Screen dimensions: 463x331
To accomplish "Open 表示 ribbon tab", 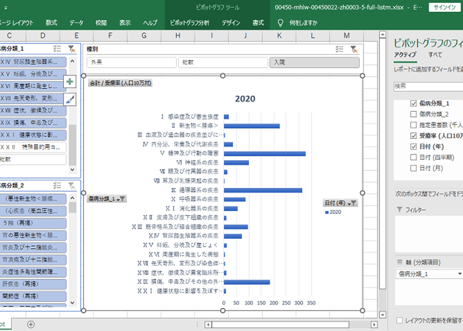I will click(125, 23).
